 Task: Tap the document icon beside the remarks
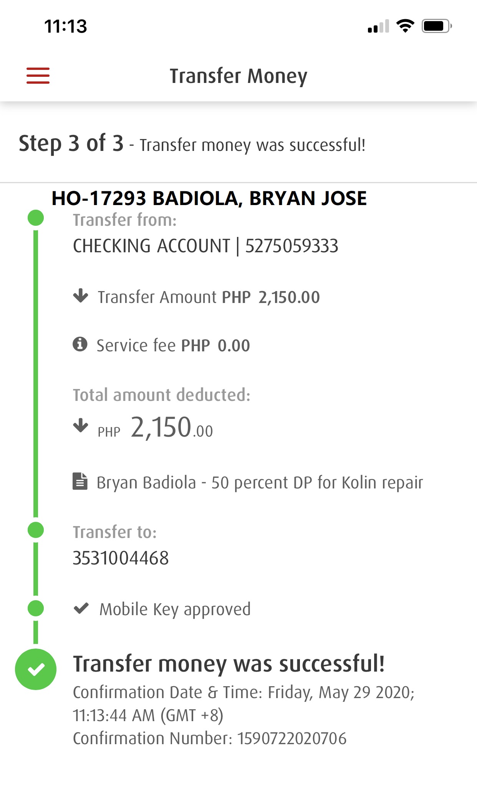[80, 482]
